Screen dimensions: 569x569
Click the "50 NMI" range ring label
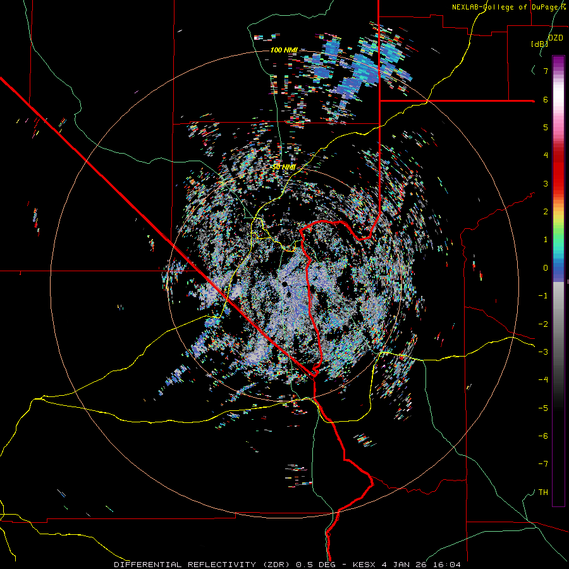click(x=284, y=167)
